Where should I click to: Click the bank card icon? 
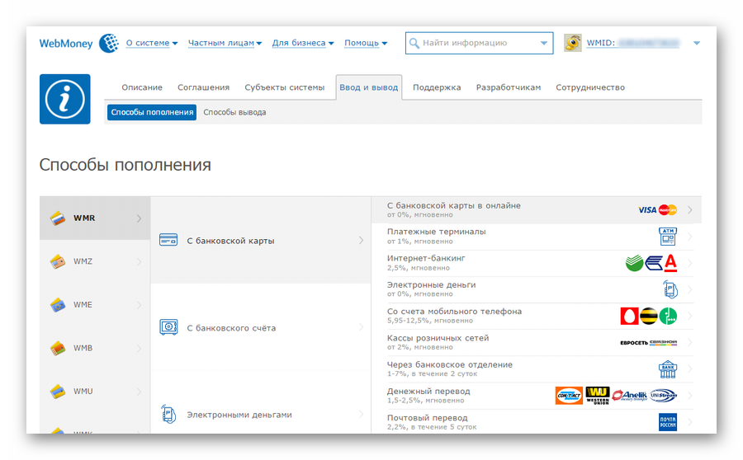pyautogui.click(x=168, y=240)
